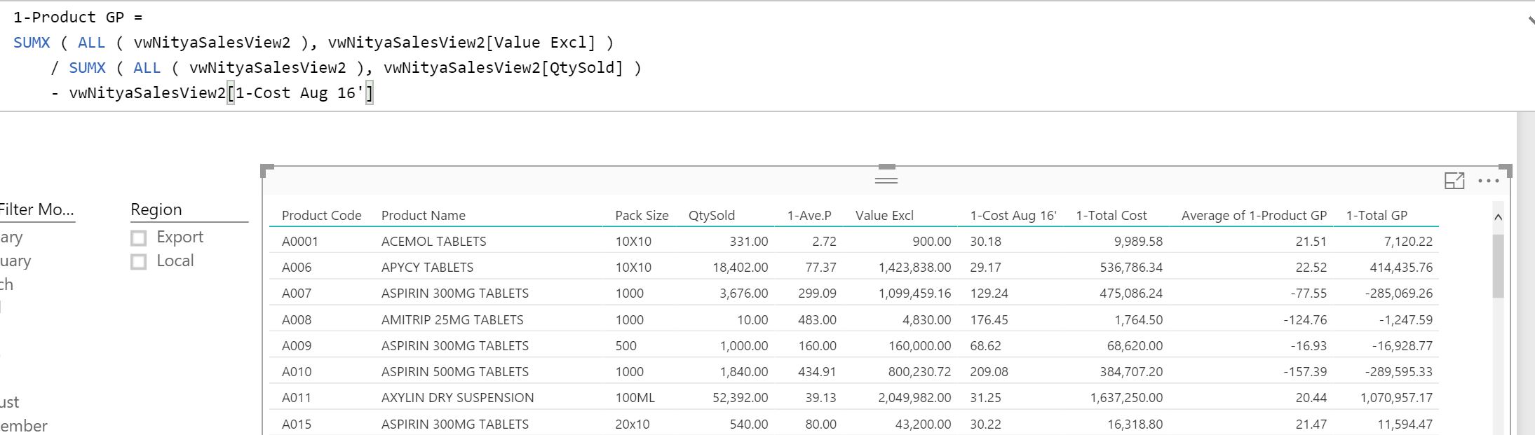Click AMITRIP 25MG TABLETS product name
The height and width of the screenshot is (435, 1535).
point(452,320)
